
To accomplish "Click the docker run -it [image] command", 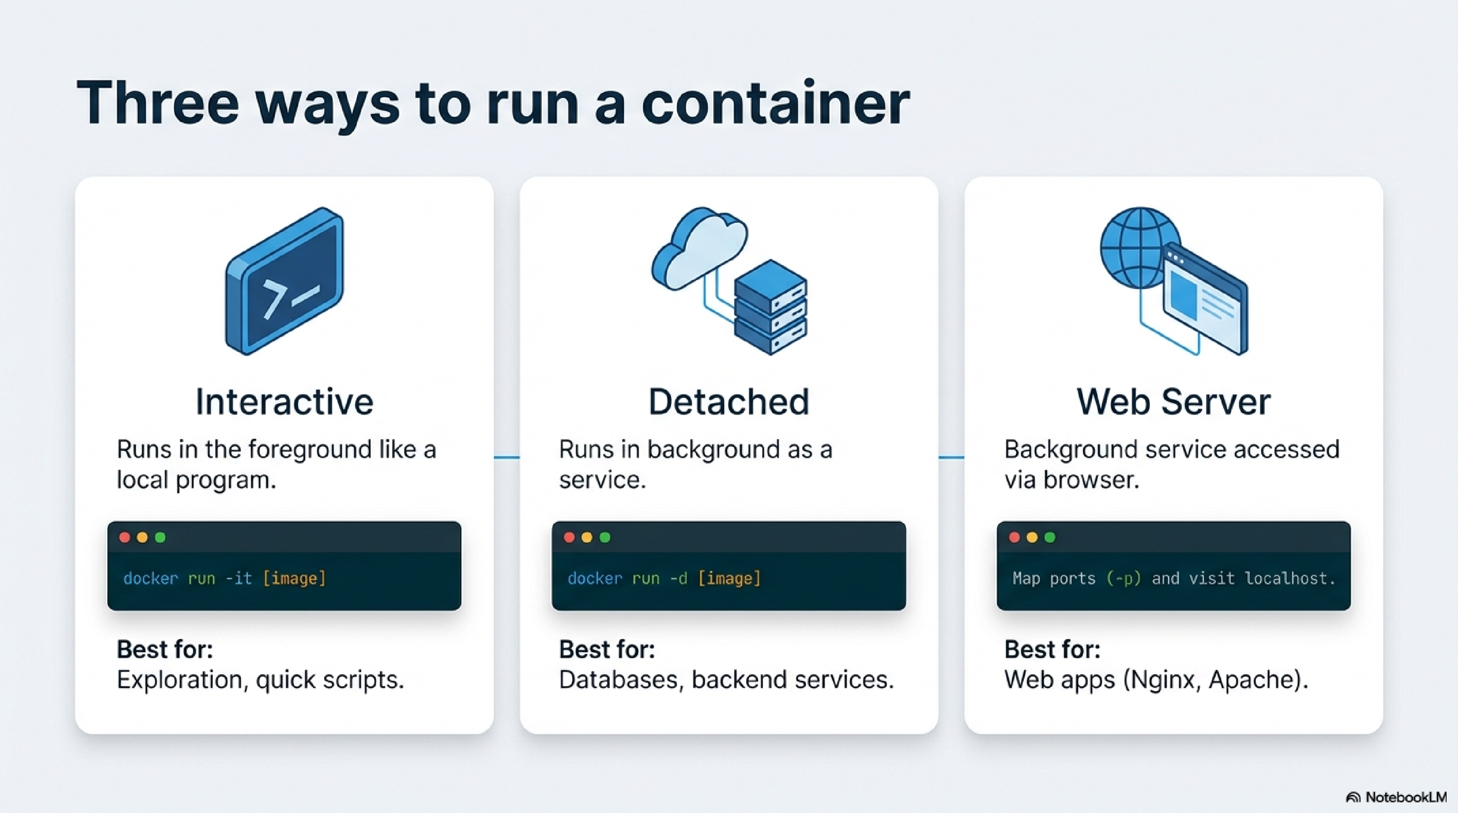I will click(225, 578).
